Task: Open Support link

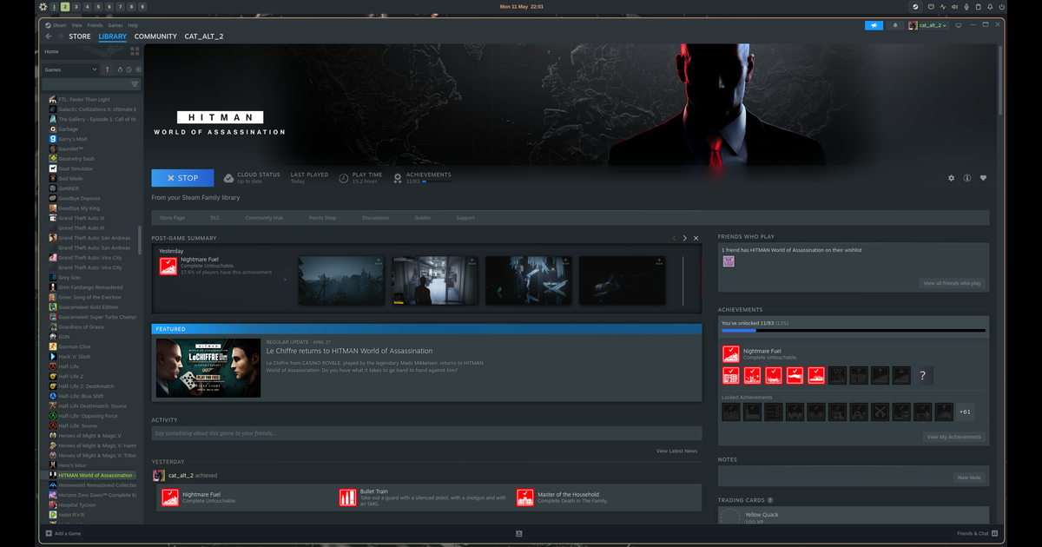Action: click(x=465, y=218)
